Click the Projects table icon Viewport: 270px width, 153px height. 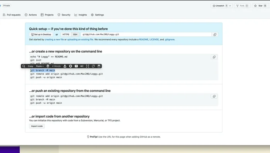42,15
